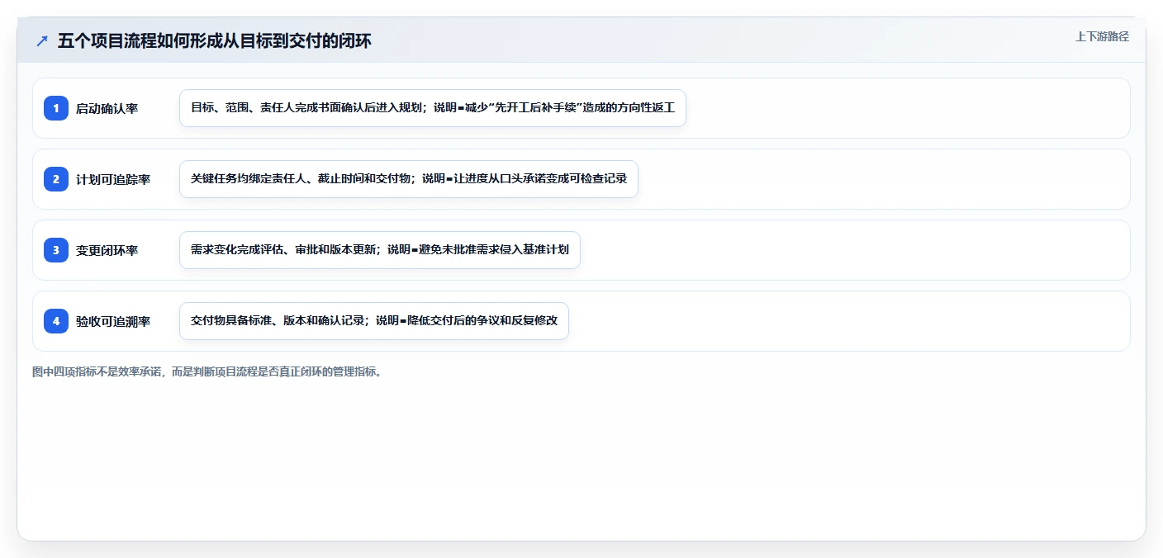The height and width of the screenshot is (558, 1163).
Task: Click the 变更闭环率 label
Action: click(x=107, y=251)
